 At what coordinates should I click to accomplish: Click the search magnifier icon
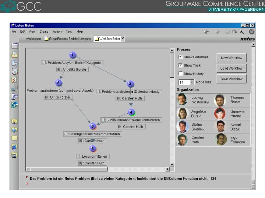pyautogui.click(x=241, y=32)
